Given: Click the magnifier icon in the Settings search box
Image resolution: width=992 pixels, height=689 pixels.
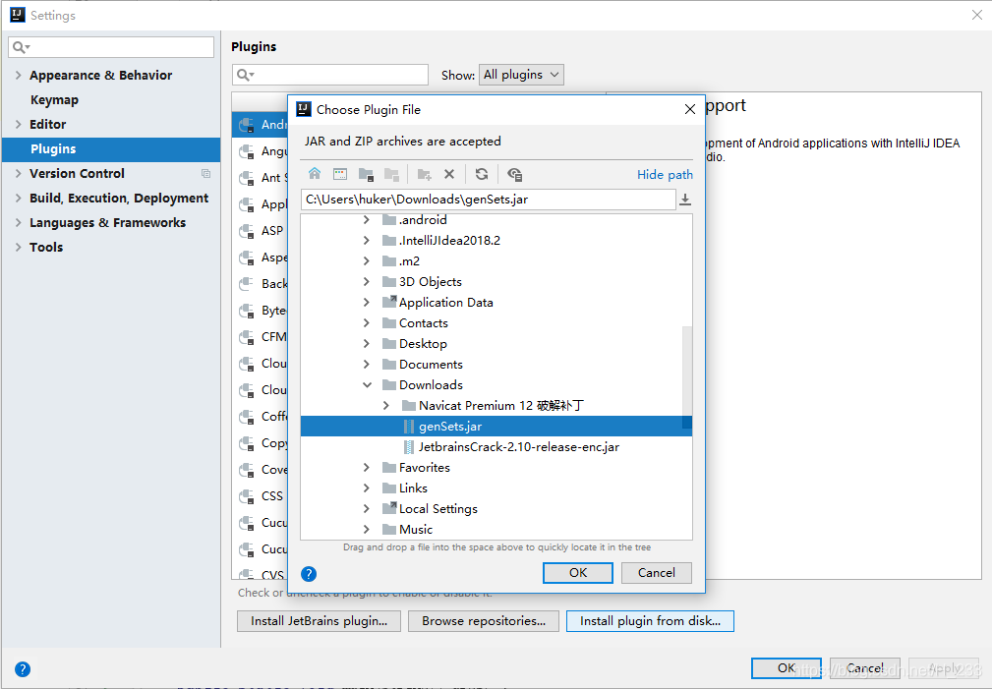Looking at the screenshot, I should 21,47.
